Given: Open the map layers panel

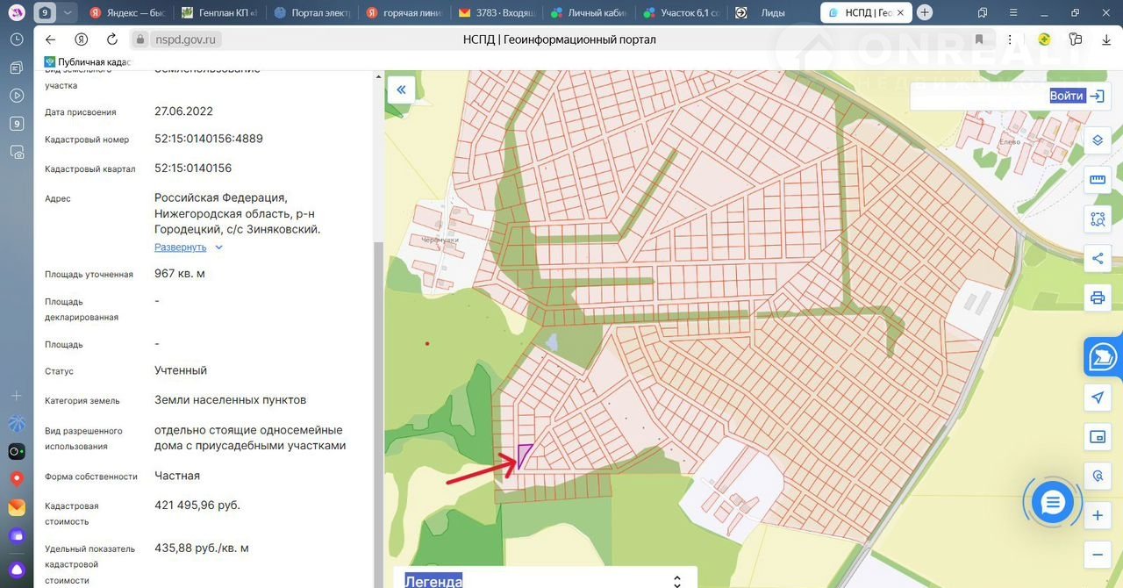Looking at the screenshot, I should (x=1097, y=140).
